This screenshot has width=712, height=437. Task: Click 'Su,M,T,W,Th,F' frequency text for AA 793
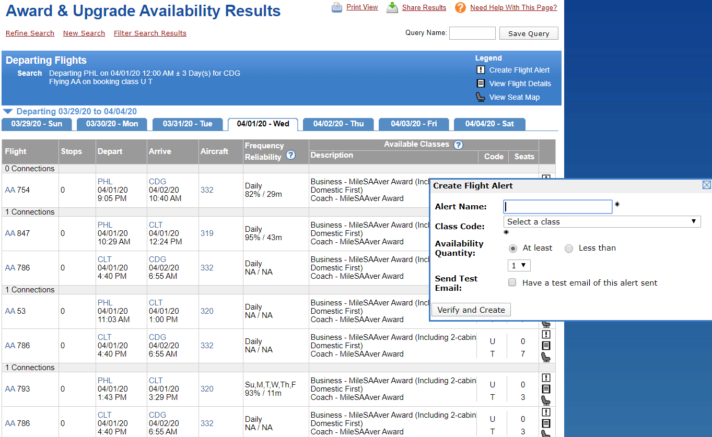pos(271,385)
